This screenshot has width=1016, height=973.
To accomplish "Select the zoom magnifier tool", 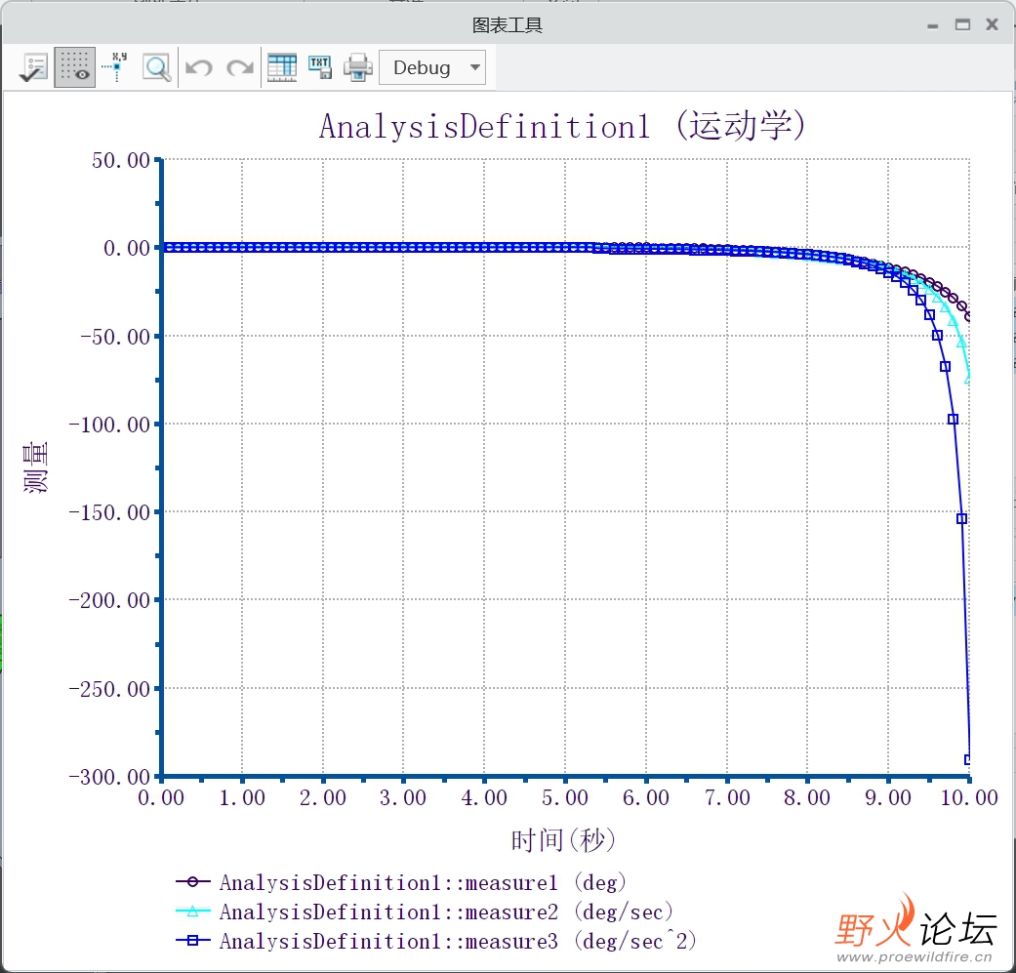I will pyautogui.click(x=157, y=67).
